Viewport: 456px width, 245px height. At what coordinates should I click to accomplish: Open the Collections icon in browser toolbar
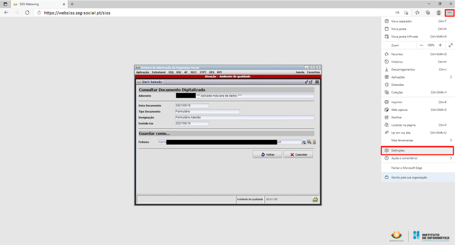[428, 12]
